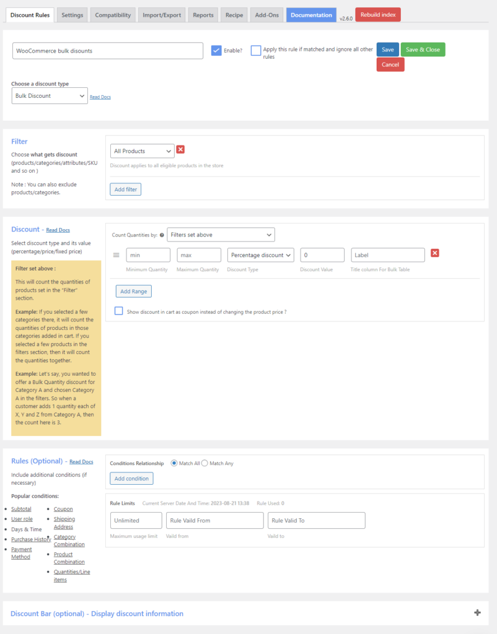The height and width of the screenshot is (634, 497).
Task: Open the Count Quantities by dropdown
Action: tap(221, 235)
